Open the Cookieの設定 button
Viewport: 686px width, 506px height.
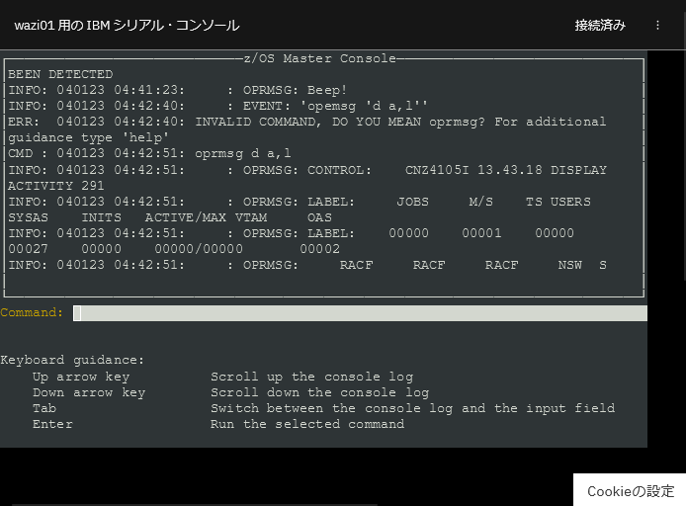[630, 491]
